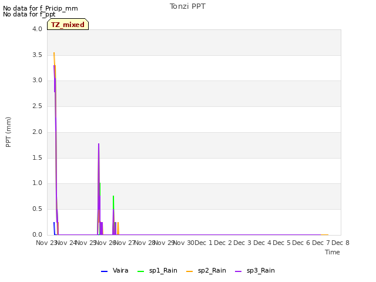Screen dimensions: 376x282
Task: Click the 3.5 y-axis tick label
Action: (x=37, y=55)
